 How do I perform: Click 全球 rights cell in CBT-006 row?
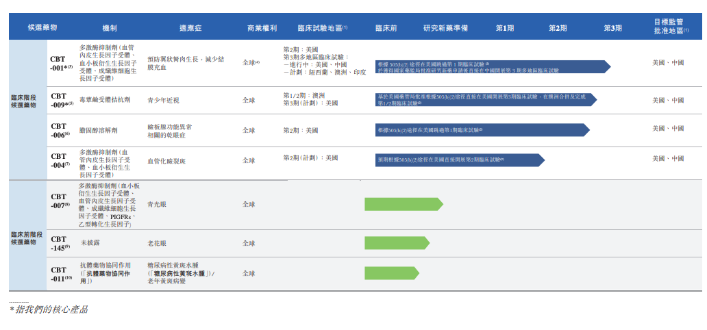(249, 130)
